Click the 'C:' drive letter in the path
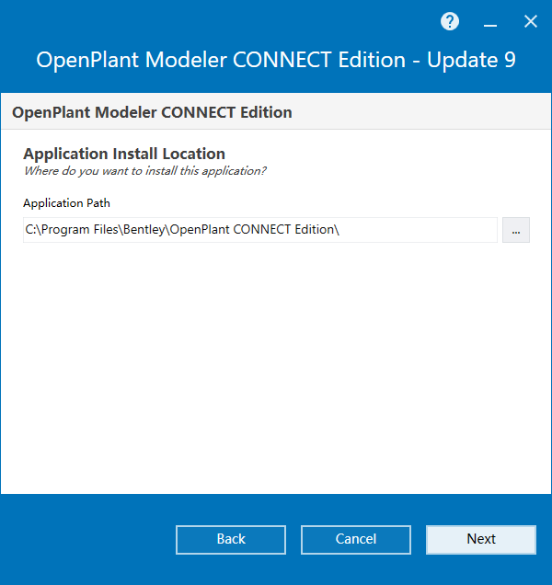The image size is (552, 585). (29, 229)
